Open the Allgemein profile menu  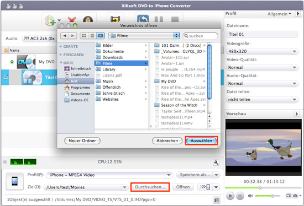coord(279,14)
